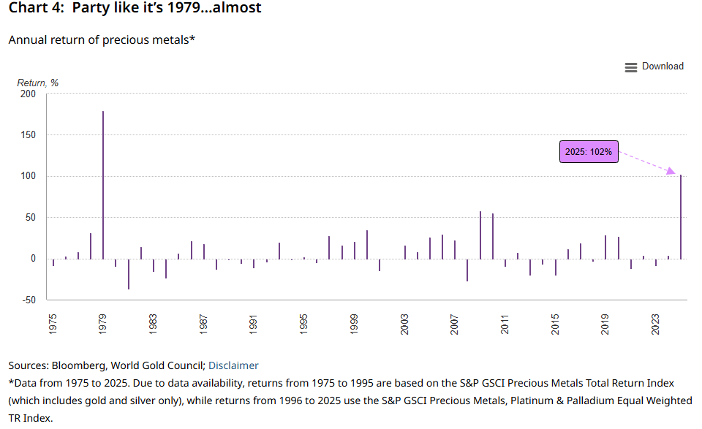
Task: Click the 2019 x-axis year label
Action: pos(605,324)
